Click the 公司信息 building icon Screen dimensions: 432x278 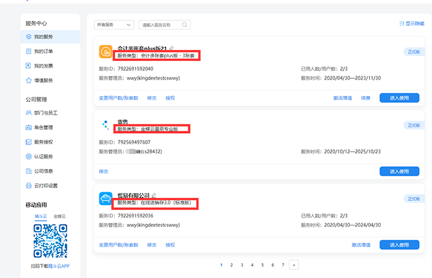tap(28, 171)
